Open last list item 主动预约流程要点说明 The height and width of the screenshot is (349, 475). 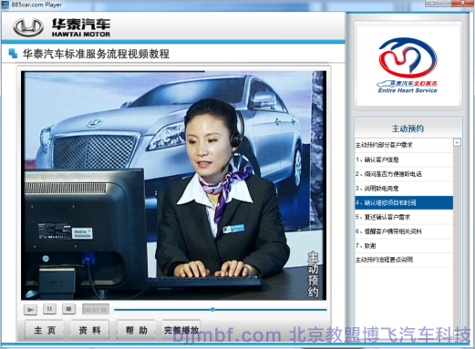(x=404, y=260)
